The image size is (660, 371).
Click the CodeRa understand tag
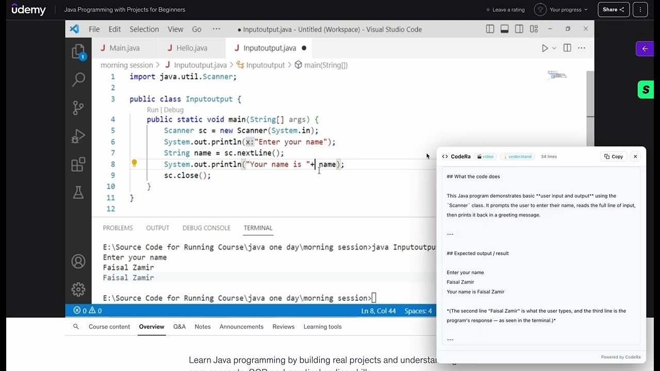click(x=517, y=157)
